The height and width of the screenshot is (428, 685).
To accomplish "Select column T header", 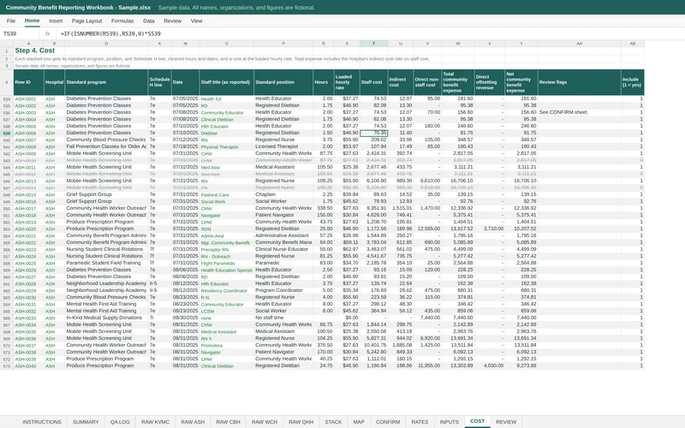I will coord(373,44).
